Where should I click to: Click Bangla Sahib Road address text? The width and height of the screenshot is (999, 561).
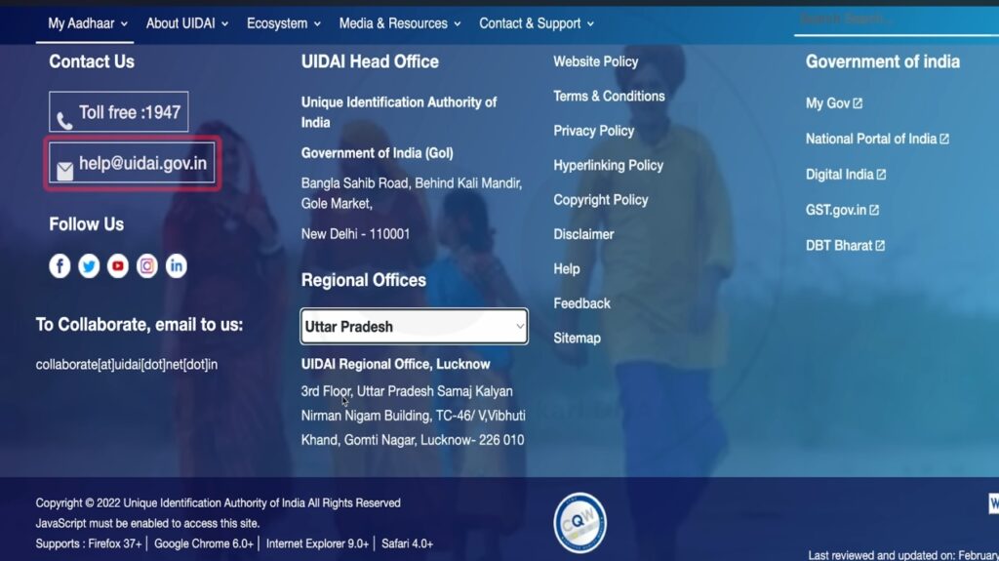pos(412,193)
